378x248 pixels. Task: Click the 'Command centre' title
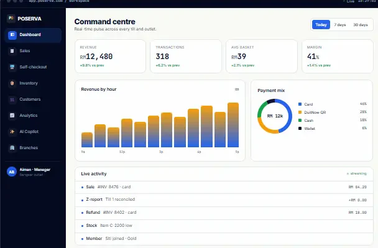coord(104,22)
